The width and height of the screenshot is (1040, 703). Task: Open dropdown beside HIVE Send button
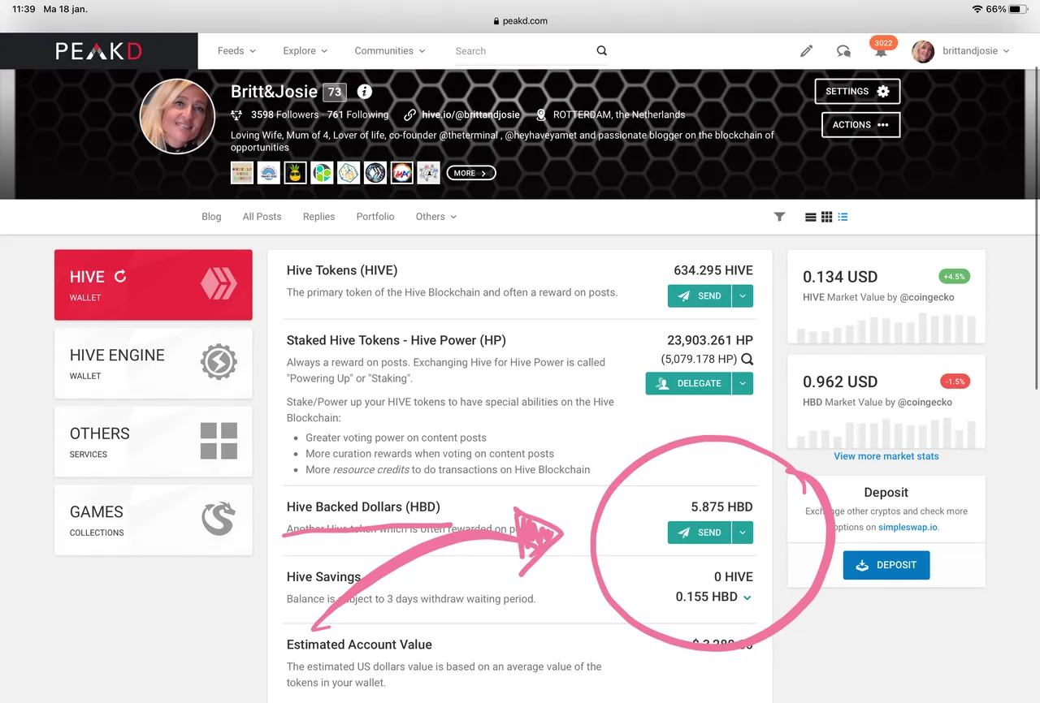[743, 296]
